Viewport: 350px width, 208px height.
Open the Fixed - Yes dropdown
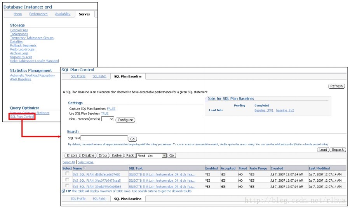pyautogui.click(x=152, y=156)
